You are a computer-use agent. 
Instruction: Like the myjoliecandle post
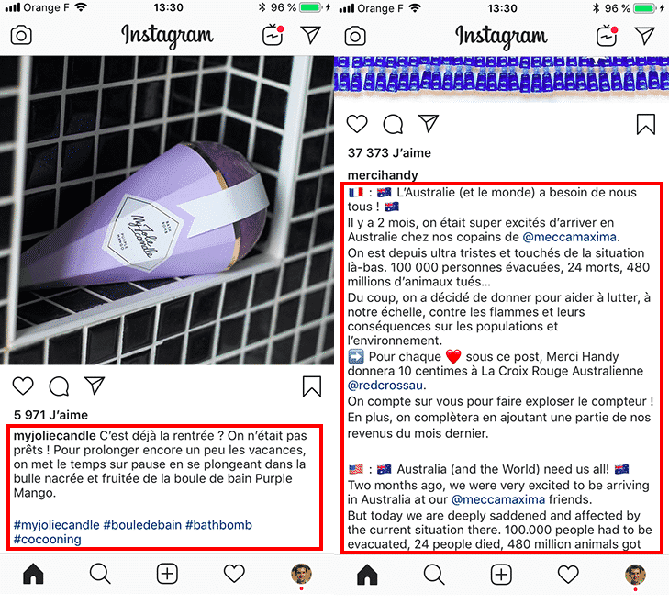tap(23, 386)
